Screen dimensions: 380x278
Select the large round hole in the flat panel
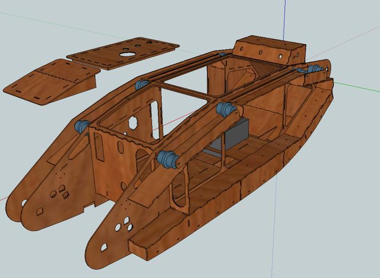pyautogui.click(x=126, y=53)
